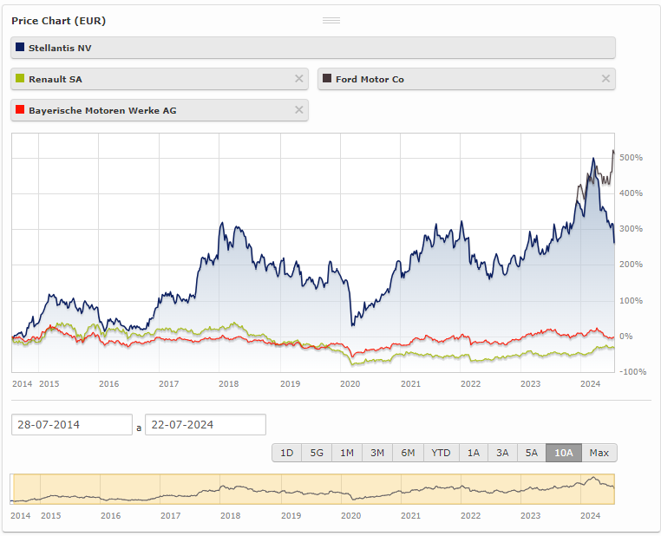Select the Renault SA legend entry
The image size is (661, 536).
pyautogui.click(x=160, y=79)
